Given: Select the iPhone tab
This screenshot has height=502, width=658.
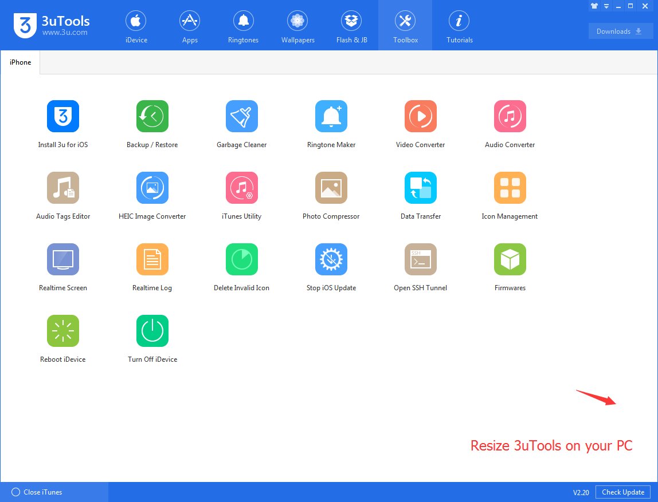Looking at the screenshot, I should [x=20, y=62].
